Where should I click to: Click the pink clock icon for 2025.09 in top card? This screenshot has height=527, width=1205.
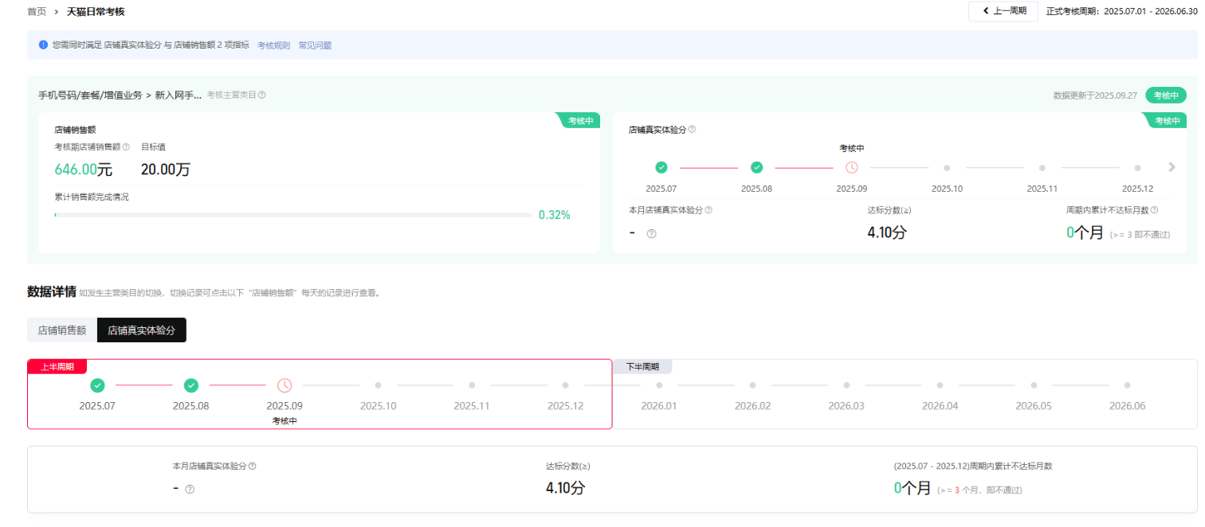coord(852,167)
